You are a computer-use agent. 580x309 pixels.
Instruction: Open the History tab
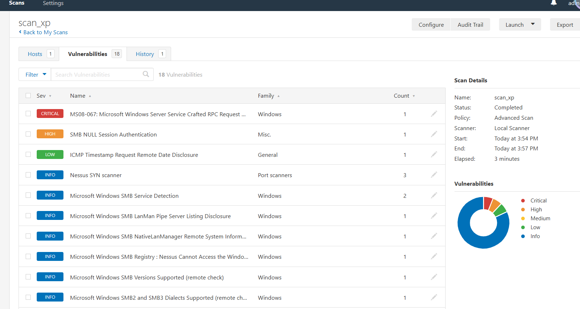pyautogui.click(x=145, y=54)
